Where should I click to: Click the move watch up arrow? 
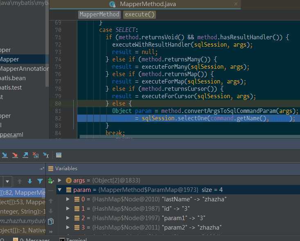click(51, 201)
